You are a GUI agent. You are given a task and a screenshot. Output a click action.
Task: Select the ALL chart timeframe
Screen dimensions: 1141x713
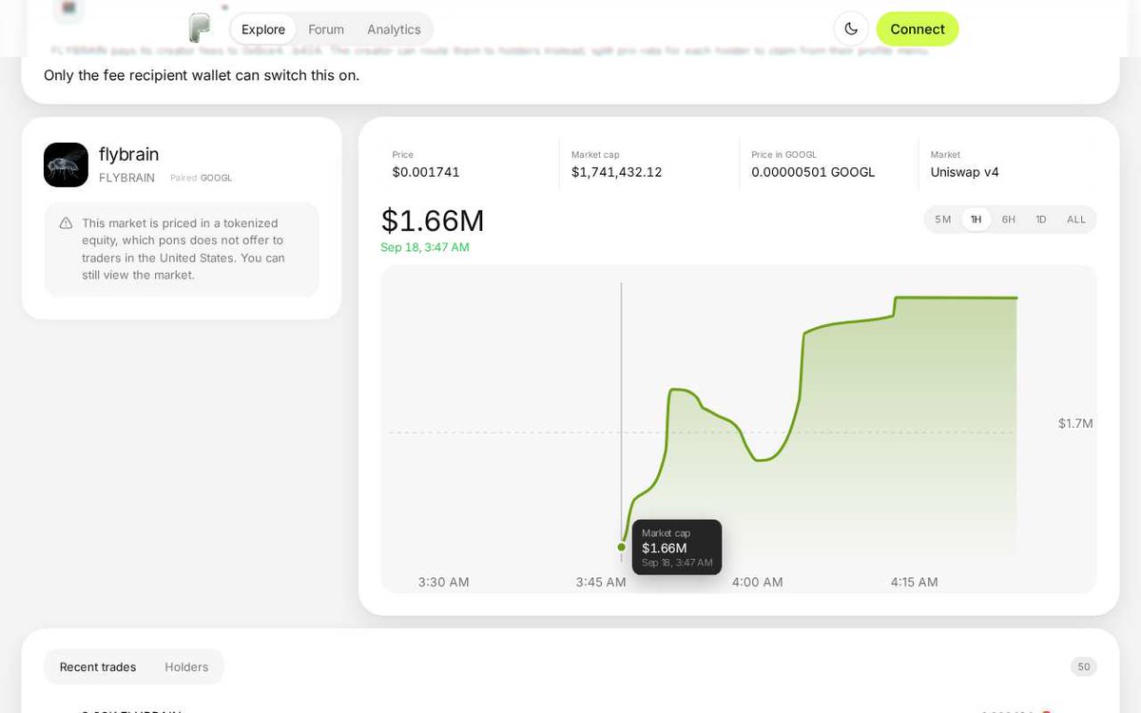[x=1076, y=220]
